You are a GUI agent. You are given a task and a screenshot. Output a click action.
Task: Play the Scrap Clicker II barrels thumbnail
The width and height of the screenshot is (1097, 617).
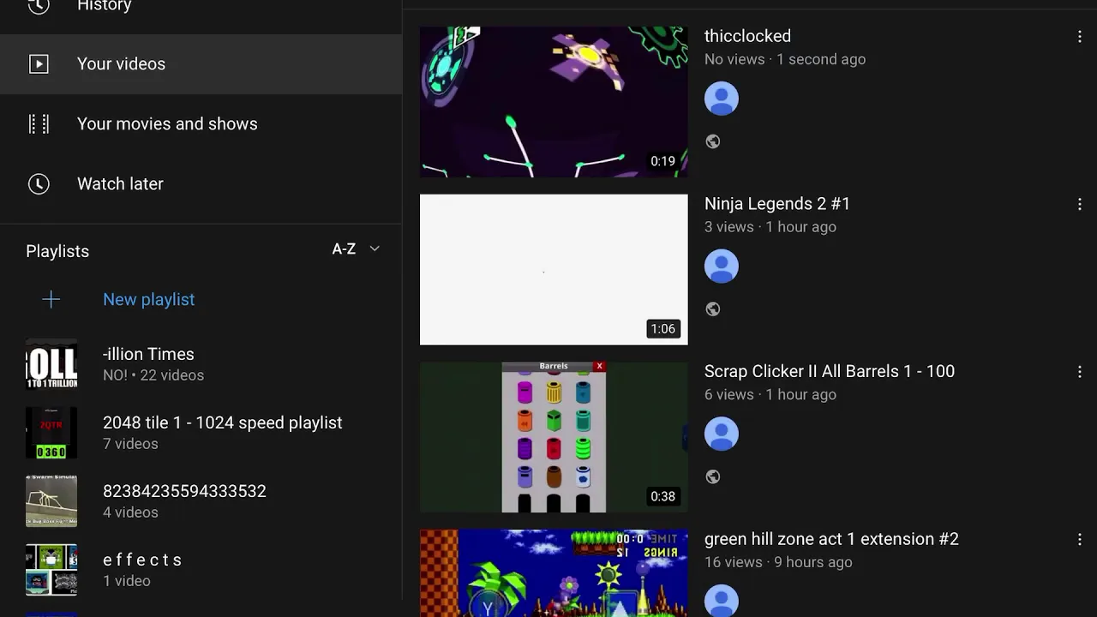click(554, 437)
